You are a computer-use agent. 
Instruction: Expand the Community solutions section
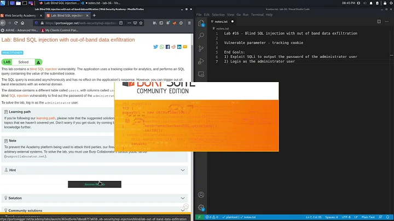(x=95, y=210)
